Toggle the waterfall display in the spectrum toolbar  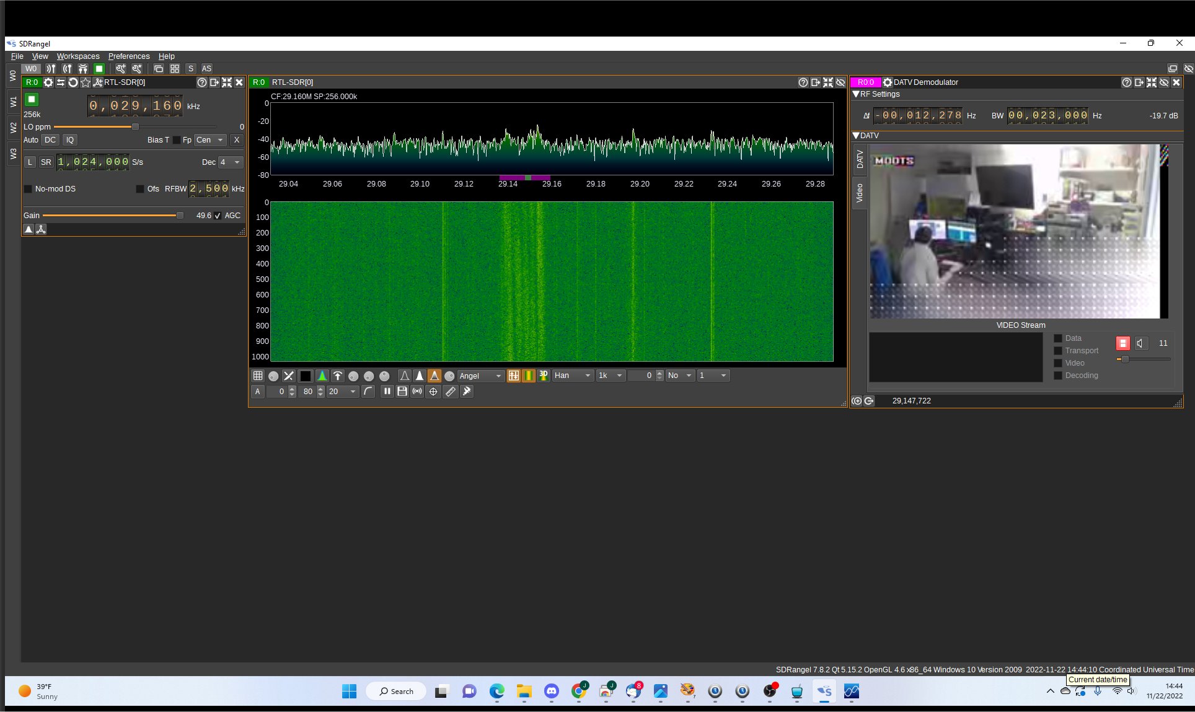pos(514,376)
